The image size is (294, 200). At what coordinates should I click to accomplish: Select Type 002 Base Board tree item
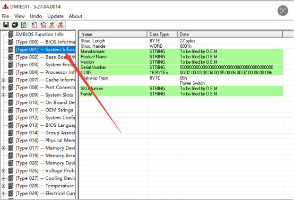(x=45, y=57)
